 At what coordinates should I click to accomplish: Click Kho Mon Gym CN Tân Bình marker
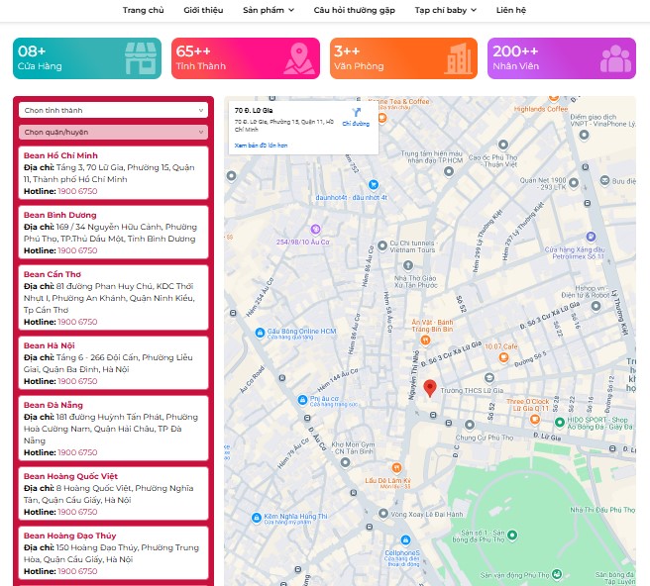click(345, 462)
